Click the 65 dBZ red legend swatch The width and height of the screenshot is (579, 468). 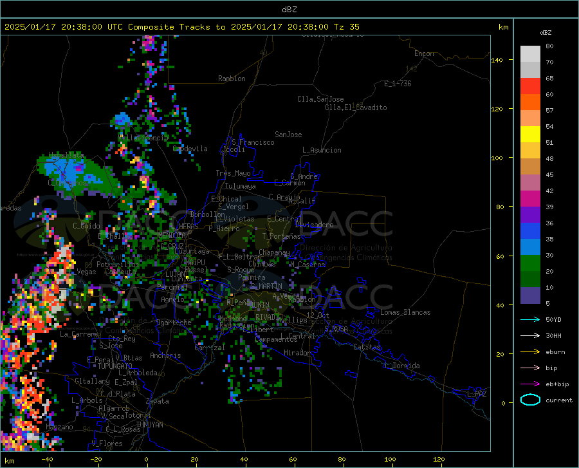(530, 86)
